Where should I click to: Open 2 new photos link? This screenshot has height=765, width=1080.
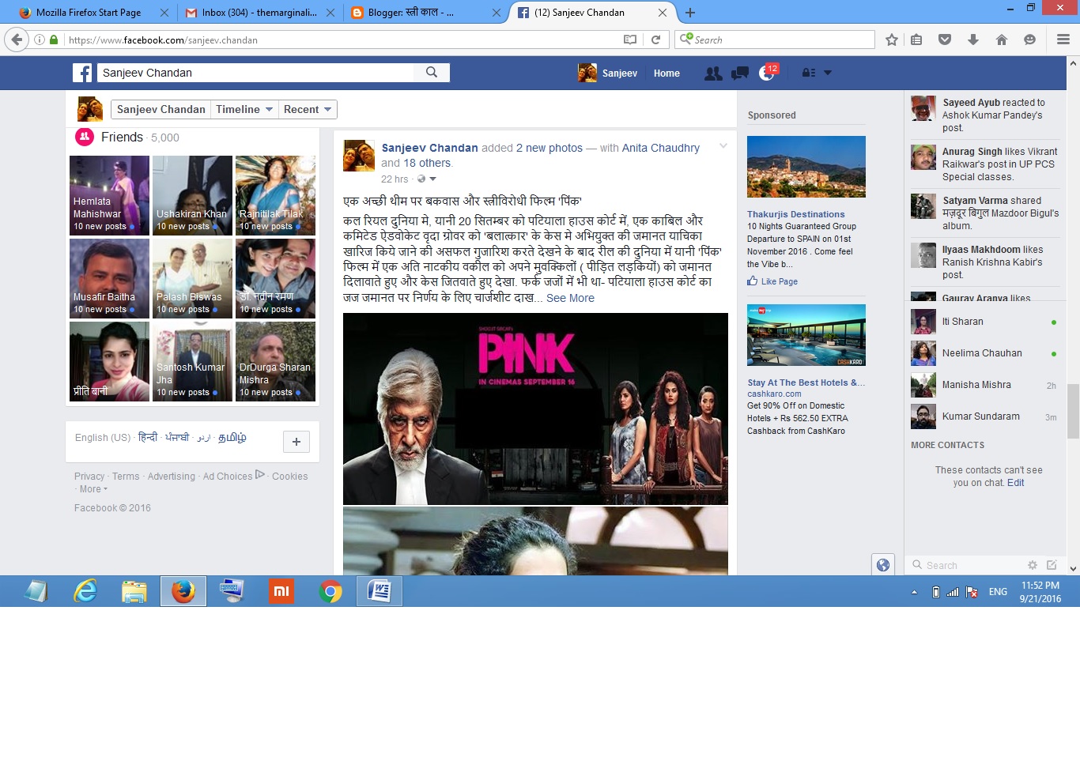(549, 148)
